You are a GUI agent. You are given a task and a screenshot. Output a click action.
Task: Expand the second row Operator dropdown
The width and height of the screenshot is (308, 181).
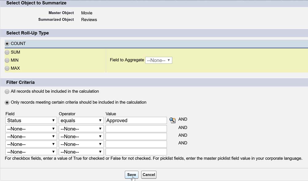click(81, 129)
